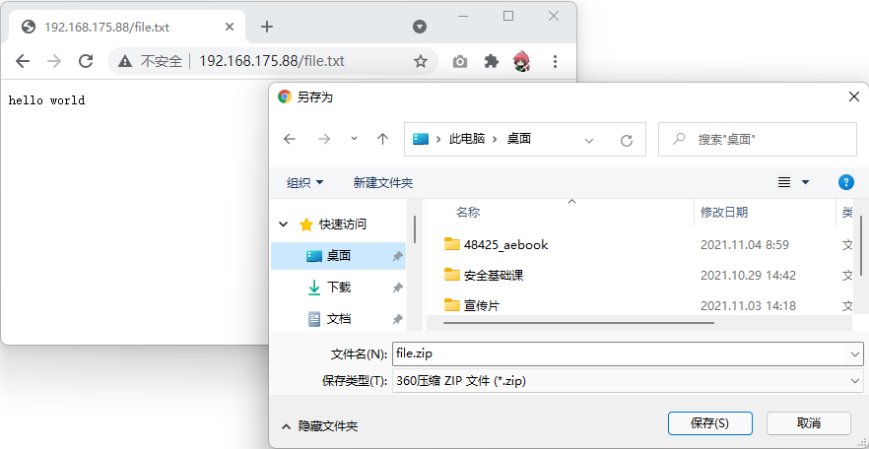
Task: Select the 下载 folder in sidebar
Action: [x=338, y=288]
